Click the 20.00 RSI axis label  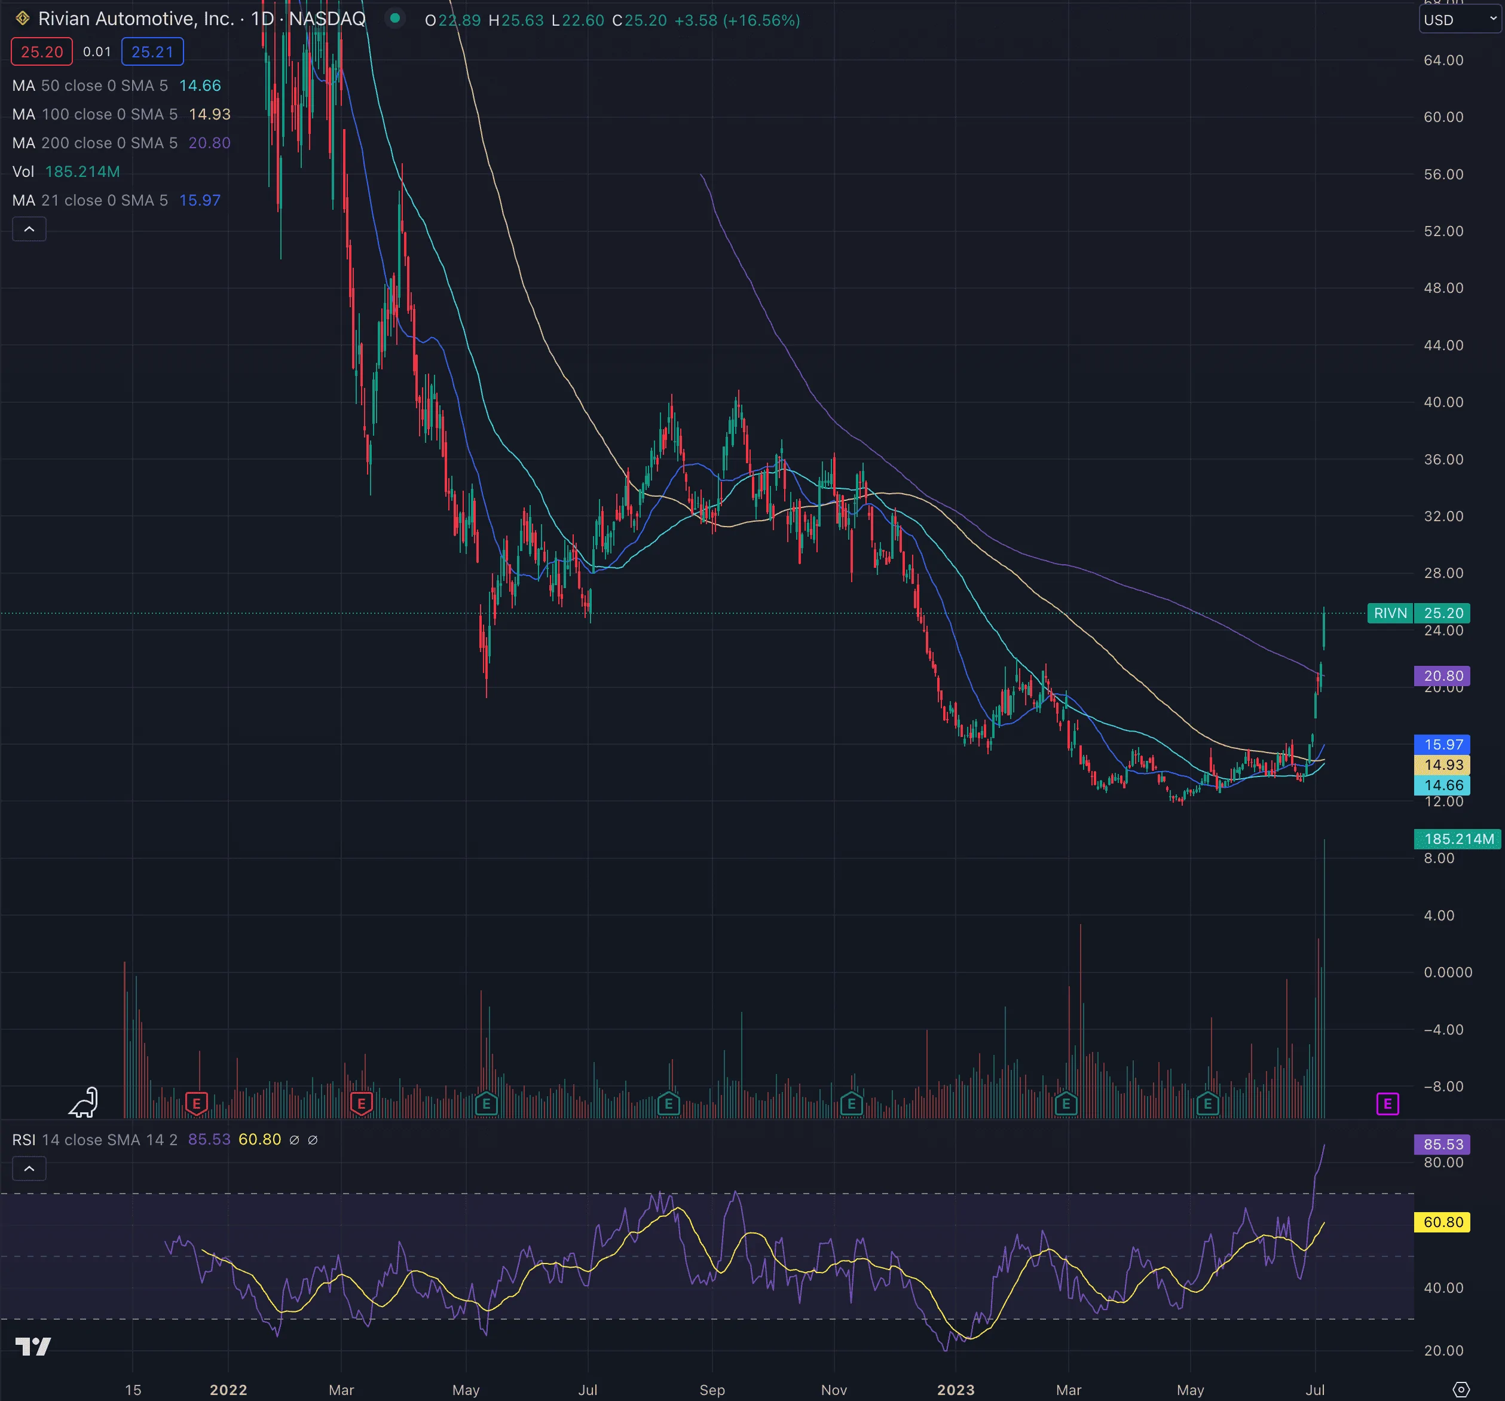[1443, 1350]
